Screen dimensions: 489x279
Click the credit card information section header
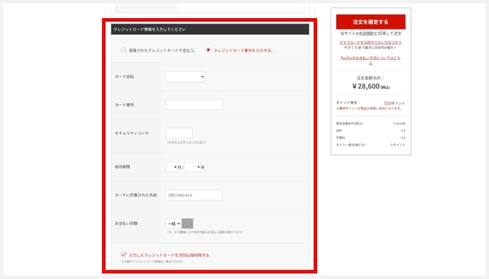tap(210, 29)
